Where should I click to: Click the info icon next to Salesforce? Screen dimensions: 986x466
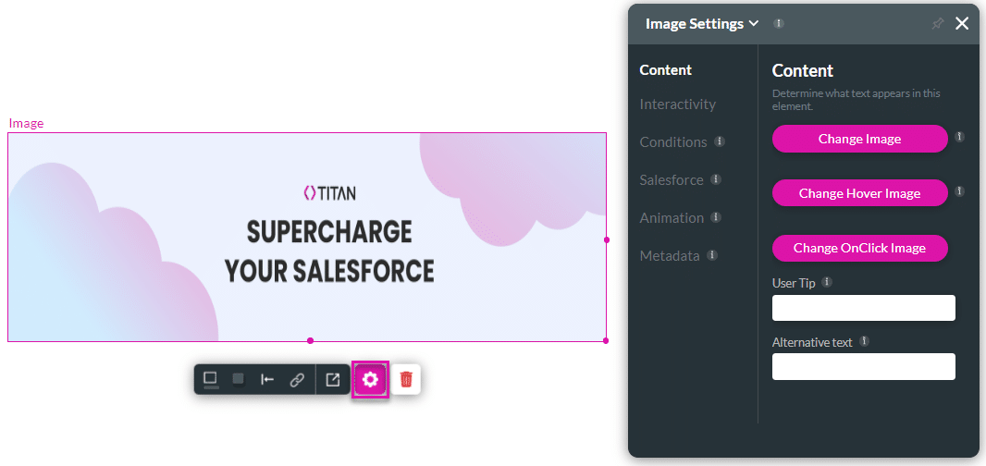[x=716, y=179]
